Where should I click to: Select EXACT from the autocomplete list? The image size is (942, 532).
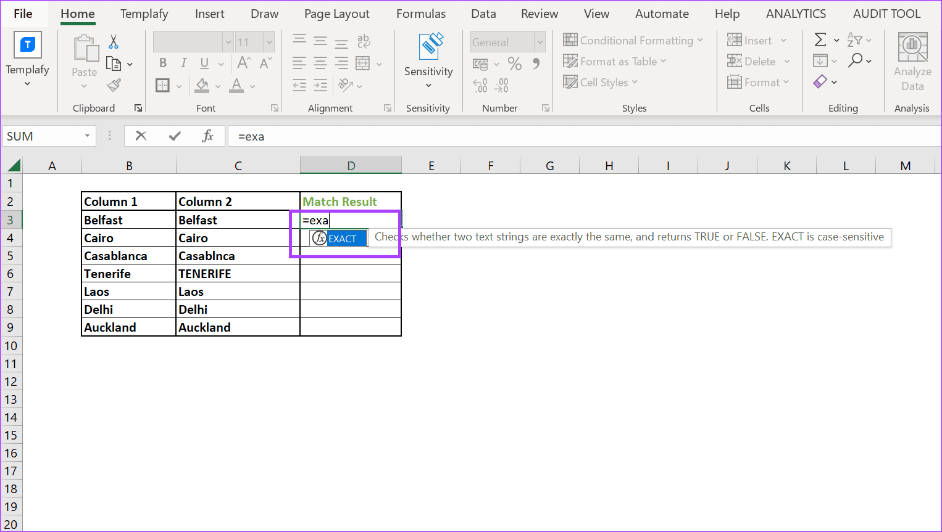pos(339,239)
